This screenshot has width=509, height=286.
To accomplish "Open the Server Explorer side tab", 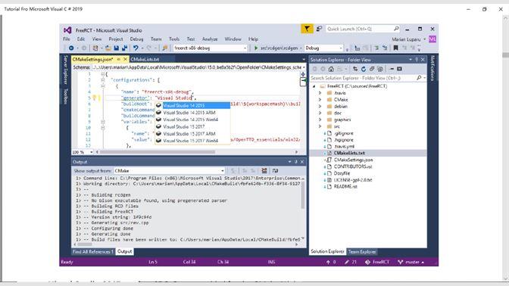I will 65,70.
